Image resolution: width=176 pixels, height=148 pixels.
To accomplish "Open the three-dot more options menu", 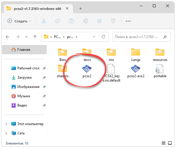I will [128, 21].
